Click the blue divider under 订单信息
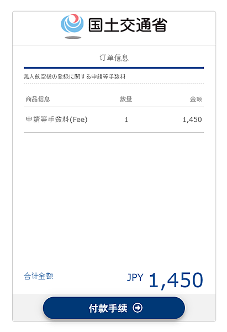The image size is (227, 332). click(114, 68)
